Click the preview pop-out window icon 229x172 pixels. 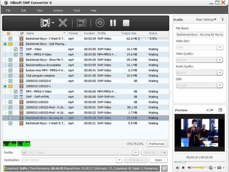[x=220, y=110]
